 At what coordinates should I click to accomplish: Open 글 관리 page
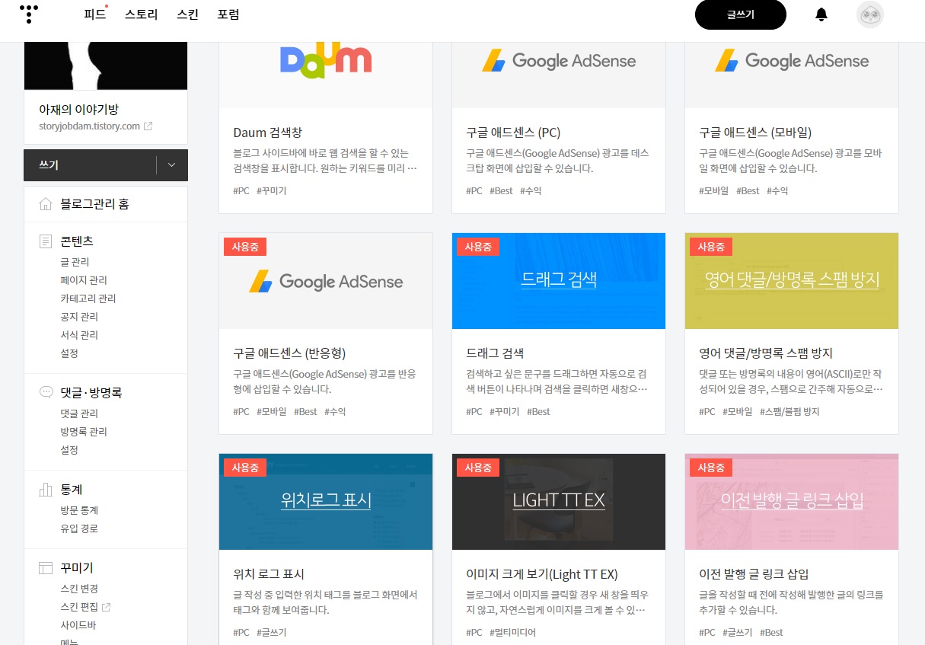(75, 262)
